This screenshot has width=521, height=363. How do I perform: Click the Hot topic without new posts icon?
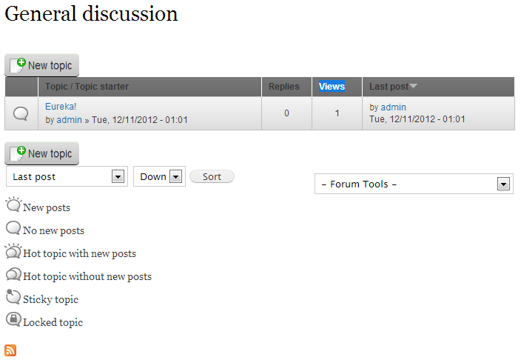(13, 275)
